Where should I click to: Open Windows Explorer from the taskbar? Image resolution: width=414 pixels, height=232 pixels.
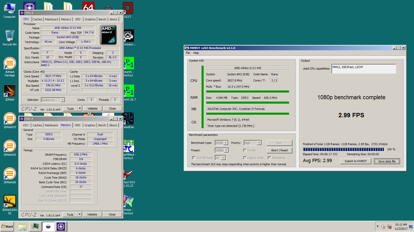coord(23,227)
